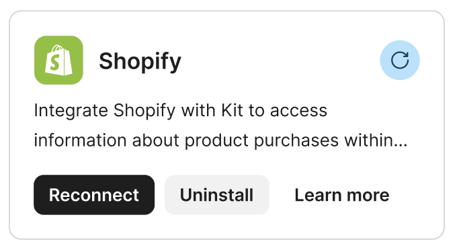Click the light gray Uninstall button
This screenshot has width=457, height=250.
[217, 195]
